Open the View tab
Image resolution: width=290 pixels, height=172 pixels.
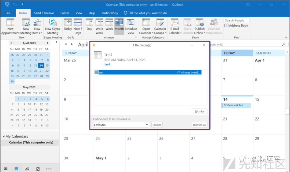79,13
